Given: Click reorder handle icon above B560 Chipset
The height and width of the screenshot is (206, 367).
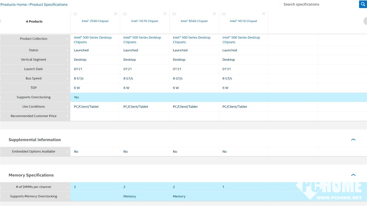Looking at the screenshot, I should pyautogui.click(x=174, y=14).
